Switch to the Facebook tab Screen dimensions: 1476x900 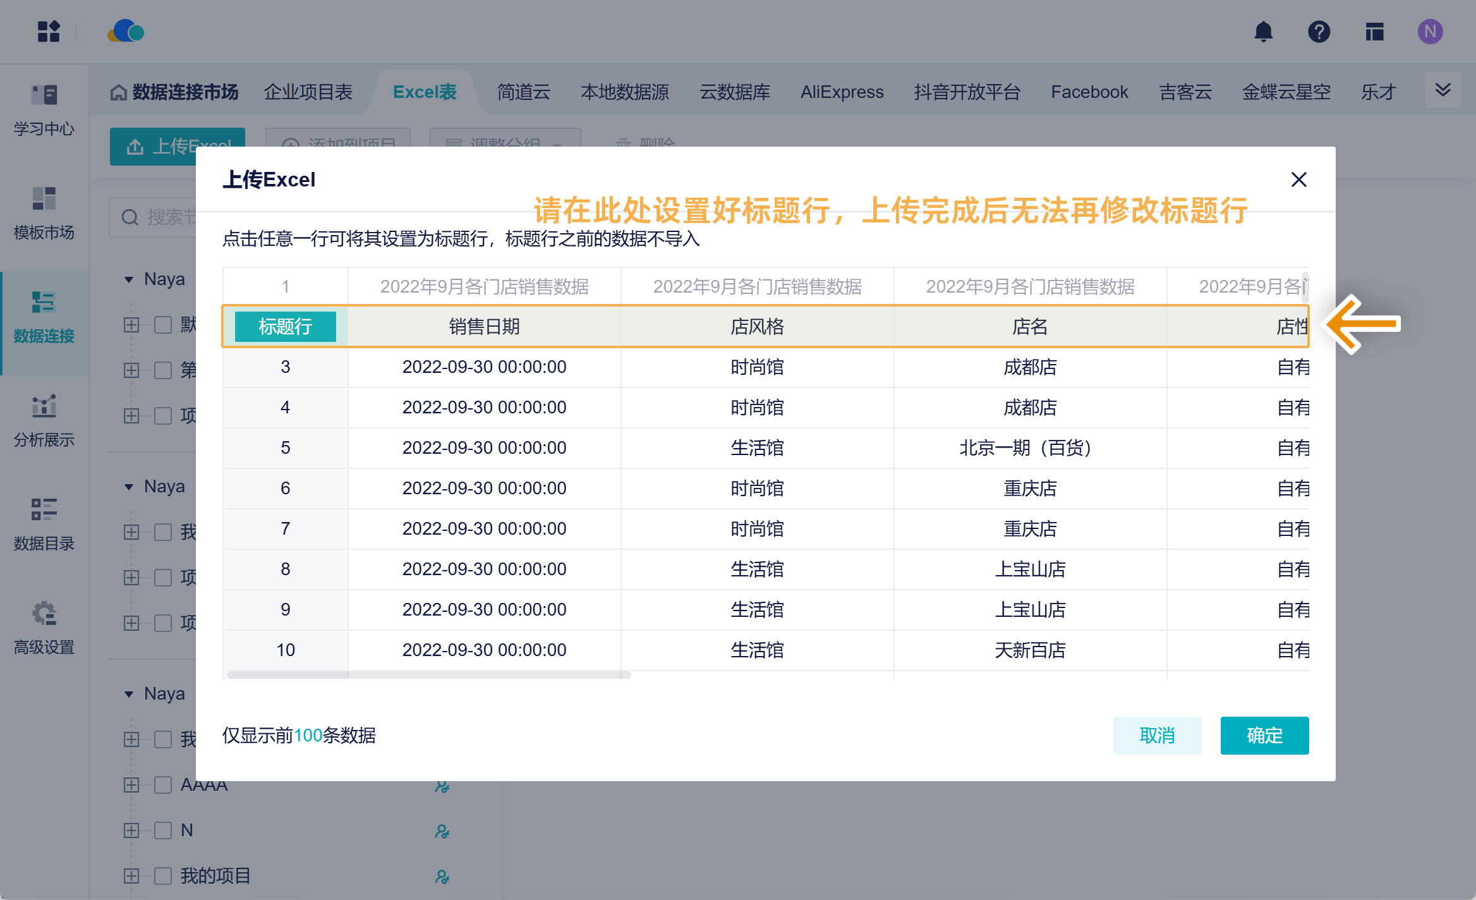pos(1089,92)
